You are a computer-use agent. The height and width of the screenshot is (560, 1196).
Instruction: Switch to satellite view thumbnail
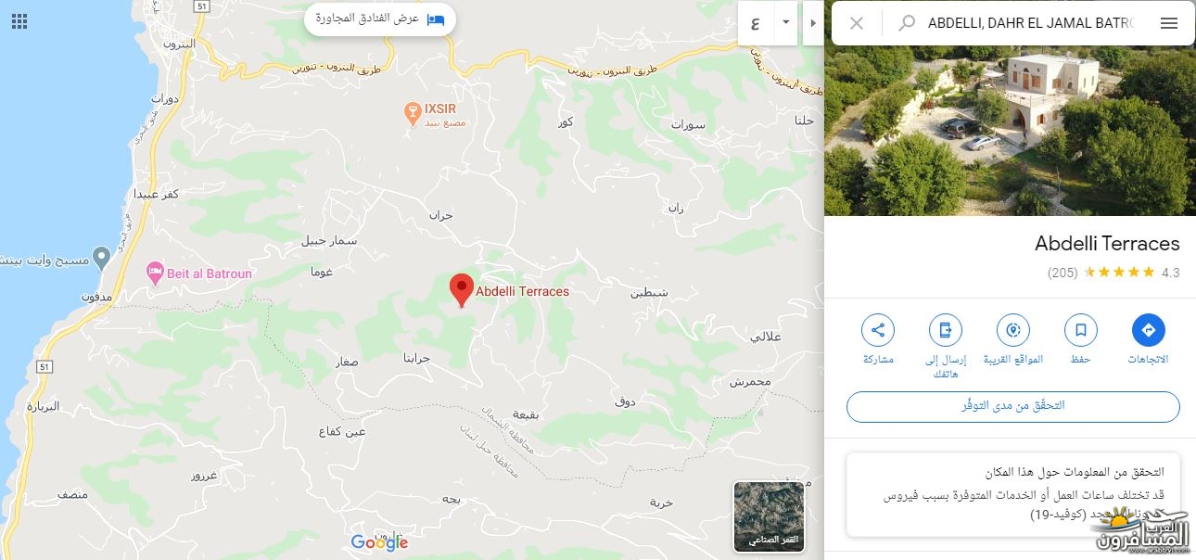pos(769,516)
